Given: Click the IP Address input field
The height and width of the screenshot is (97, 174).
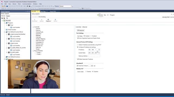Looking at the screenshot, I should pyautogui.click(x=94, y=50).
